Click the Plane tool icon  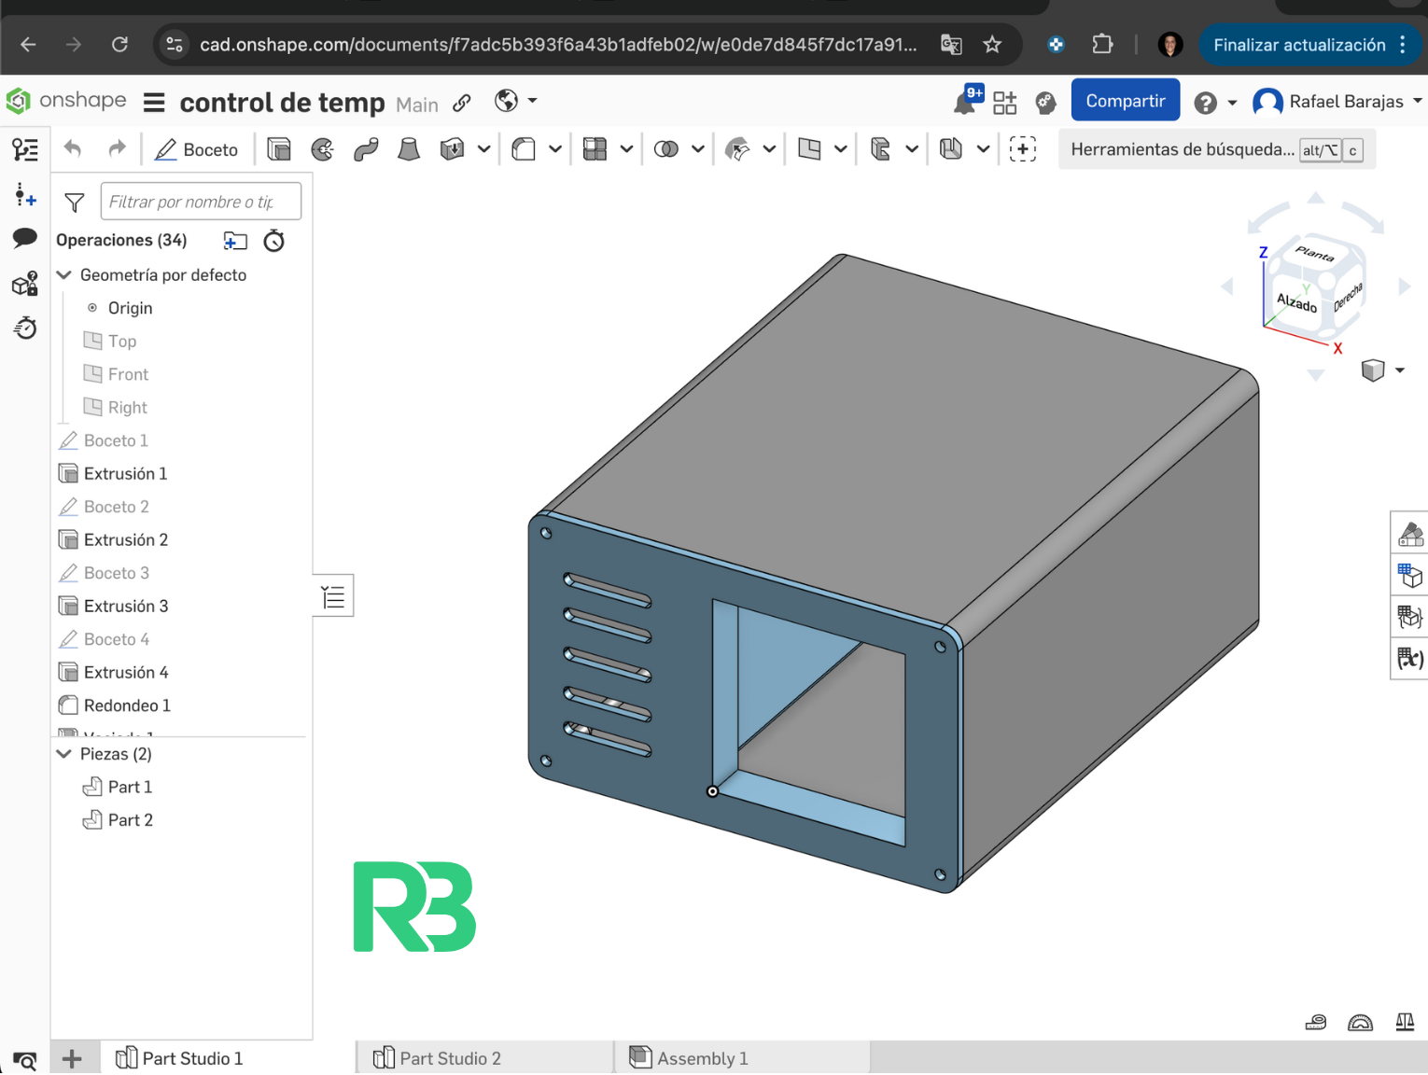(x=809, y=149)
